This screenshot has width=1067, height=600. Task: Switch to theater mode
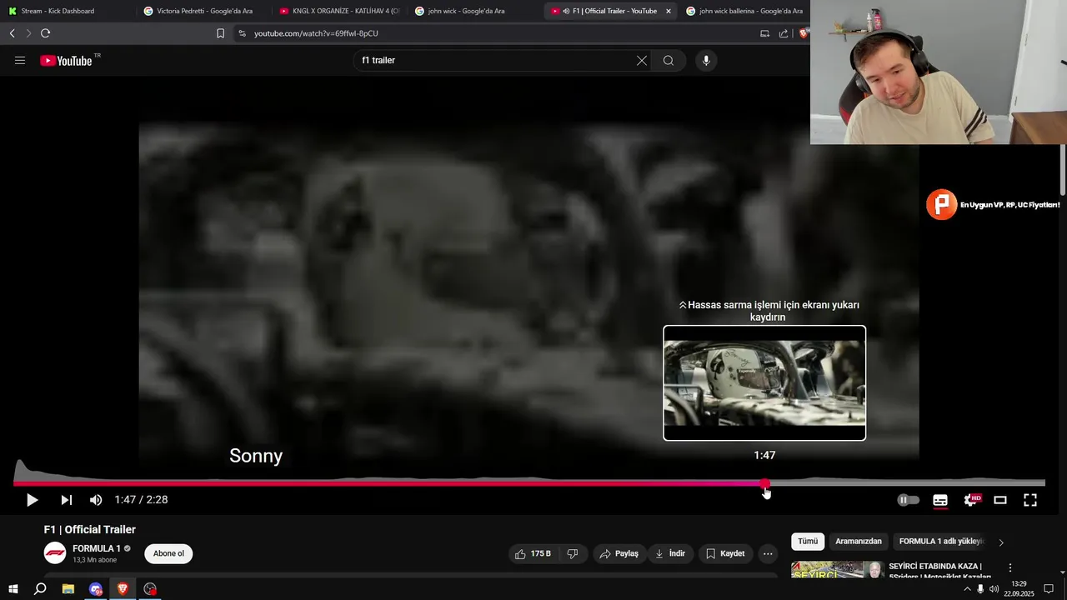[1000, 500]
